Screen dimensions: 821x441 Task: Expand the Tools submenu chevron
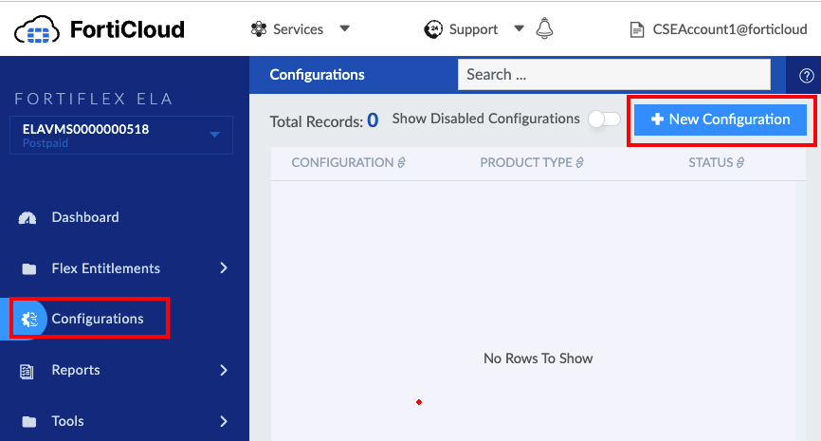coord(224,421)
